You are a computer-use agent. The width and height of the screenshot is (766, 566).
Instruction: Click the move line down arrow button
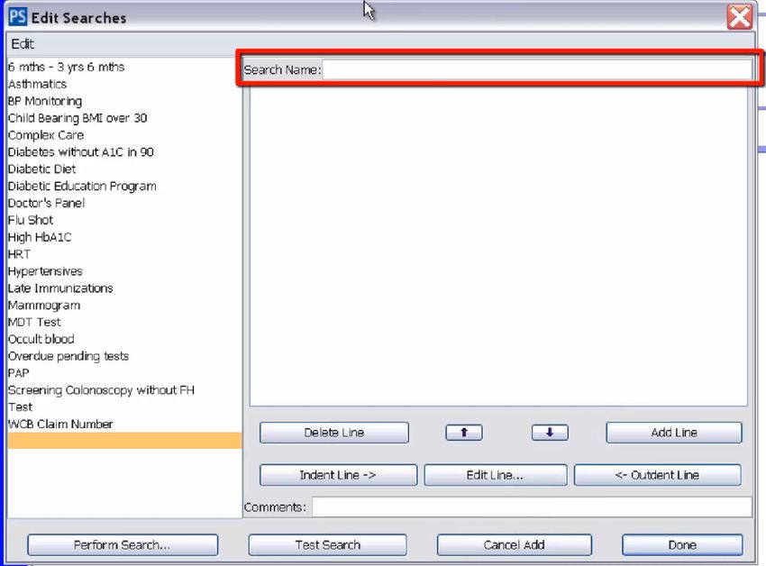tap(550, 433)
